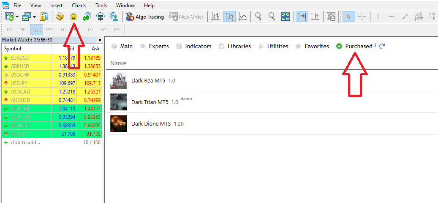
Task: Open the Signals green candlestick icon
Action: click(87, 17)
